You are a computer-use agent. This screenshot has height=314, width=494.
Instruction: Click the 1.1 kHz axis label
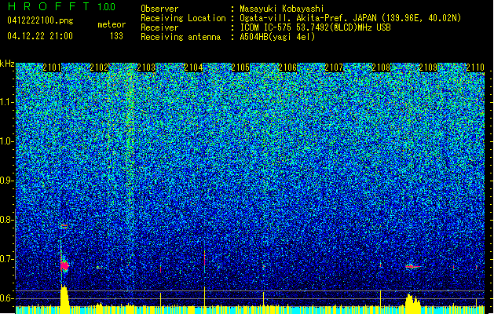click(x=7, y=102)
